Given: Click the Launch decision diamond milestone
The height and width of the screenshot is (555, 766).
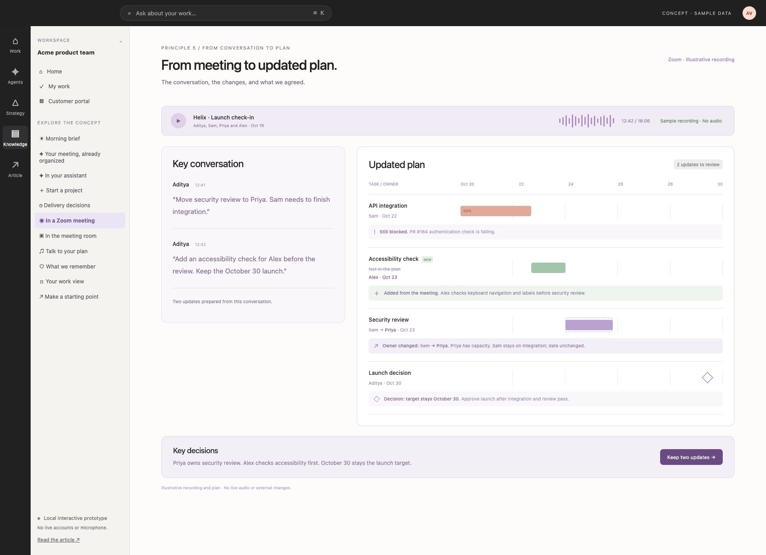Looking at the screenshot, I should click(707, 378).
